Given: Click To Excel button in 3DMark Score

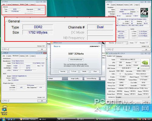Looking at the screenshot, I should tap(74, 71).
